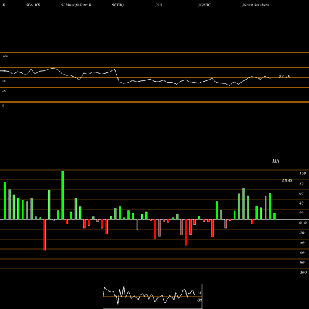
Task: Click the last green bar in MR histogram
Action: pyautogui.click(x=274, y=216)
